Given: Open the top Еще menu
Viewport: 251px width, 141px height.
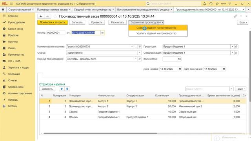Looking at the screenshot, I should (242, 22).
